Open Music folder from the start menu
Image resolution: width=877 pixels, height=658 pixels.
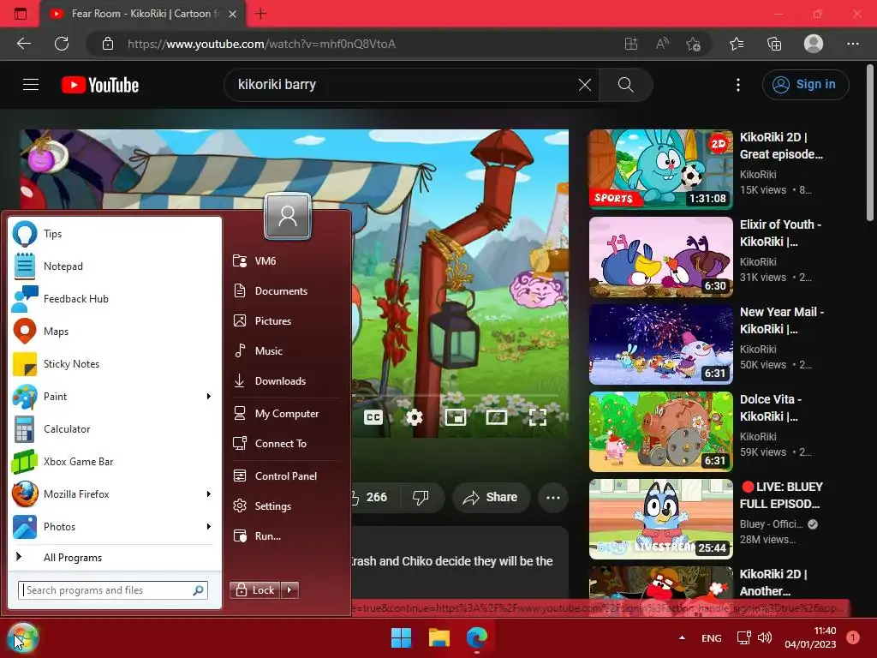click(285, 350)
